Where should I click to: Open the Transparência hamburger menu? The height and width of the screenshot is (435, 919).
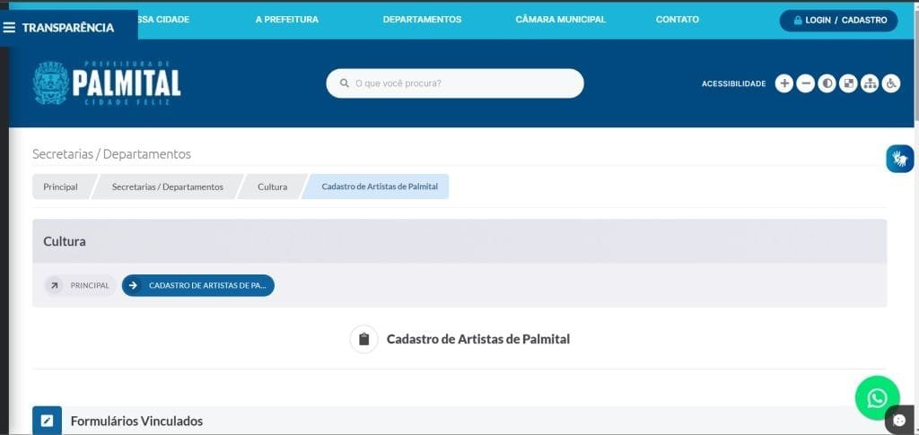coord(59,27)
